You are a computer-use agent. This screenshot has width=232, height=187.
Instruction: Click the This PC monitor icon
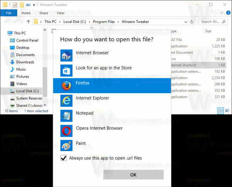(10, 33)
